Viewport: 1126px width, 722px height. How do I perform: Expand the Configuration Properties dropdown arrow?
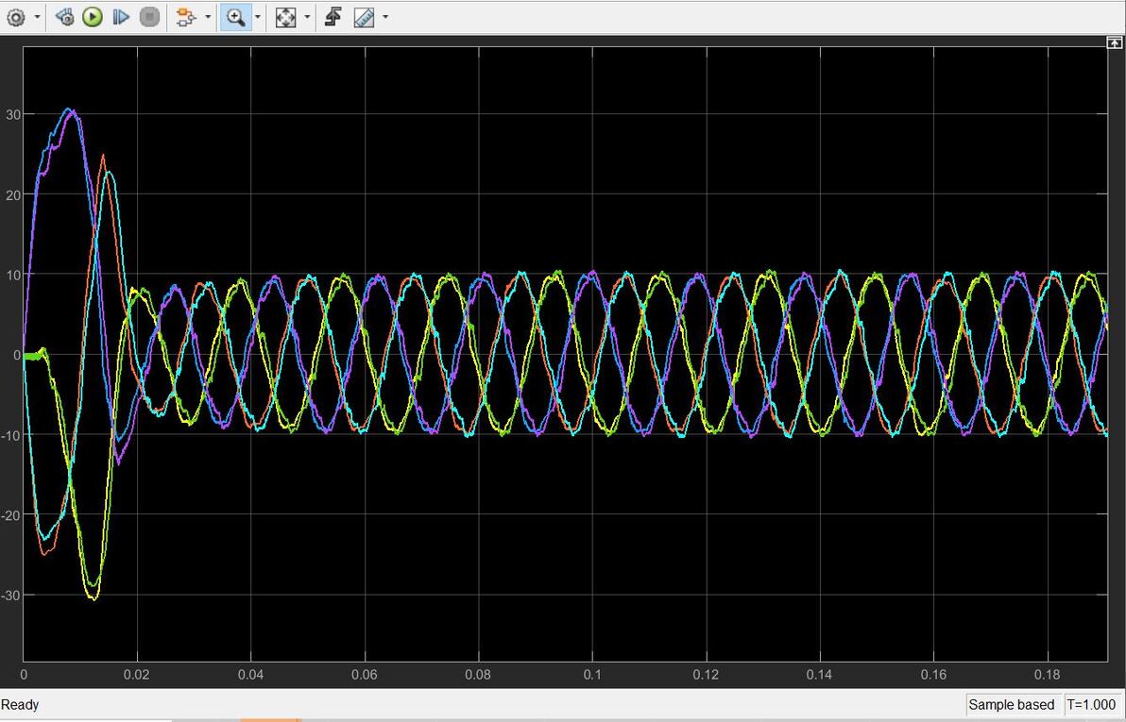tap(37, 17)
